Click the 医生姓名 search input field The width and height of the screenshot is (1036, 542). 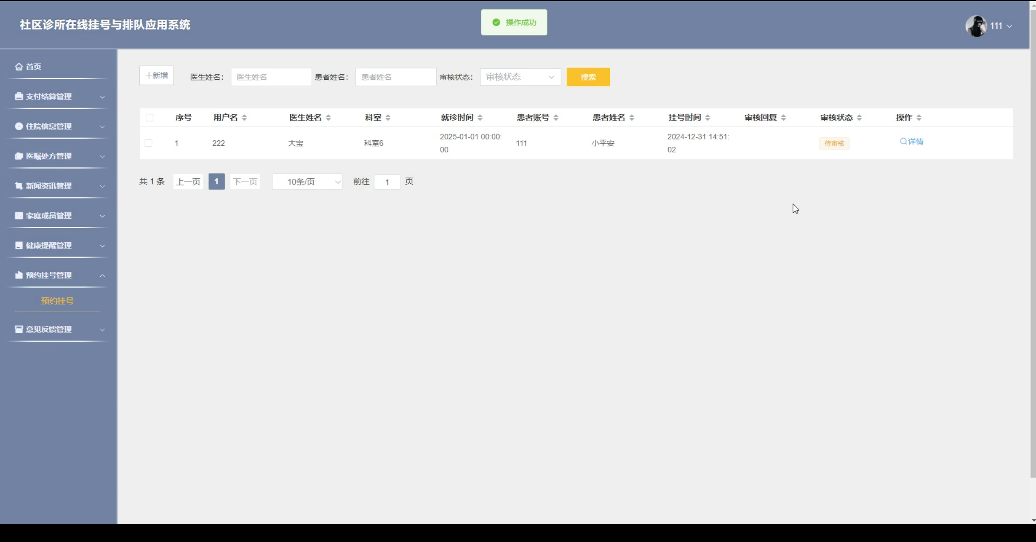click(x=271, y=77)
